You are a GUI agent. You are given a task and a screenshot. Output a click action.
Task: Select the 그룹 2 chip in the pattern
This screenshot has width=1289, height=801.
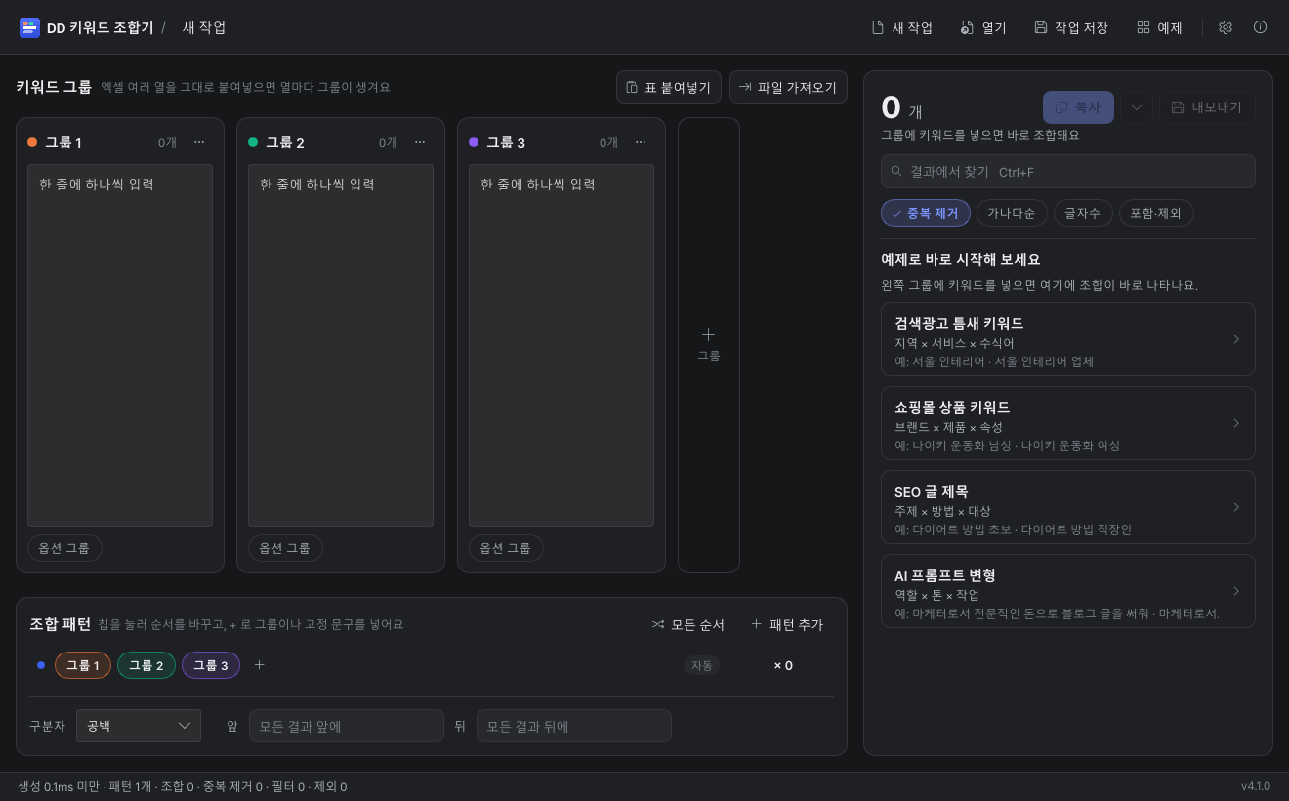(x=146, y=665)
